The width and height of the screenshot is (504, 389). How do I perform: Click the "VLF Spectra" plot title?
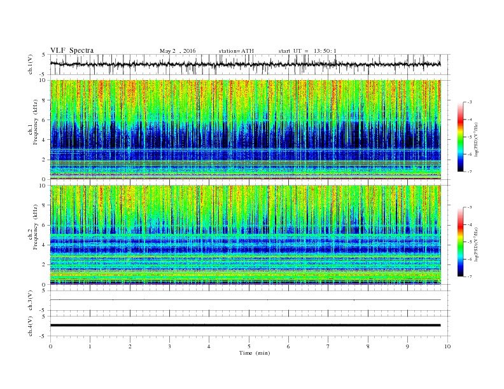coord(72,50)
